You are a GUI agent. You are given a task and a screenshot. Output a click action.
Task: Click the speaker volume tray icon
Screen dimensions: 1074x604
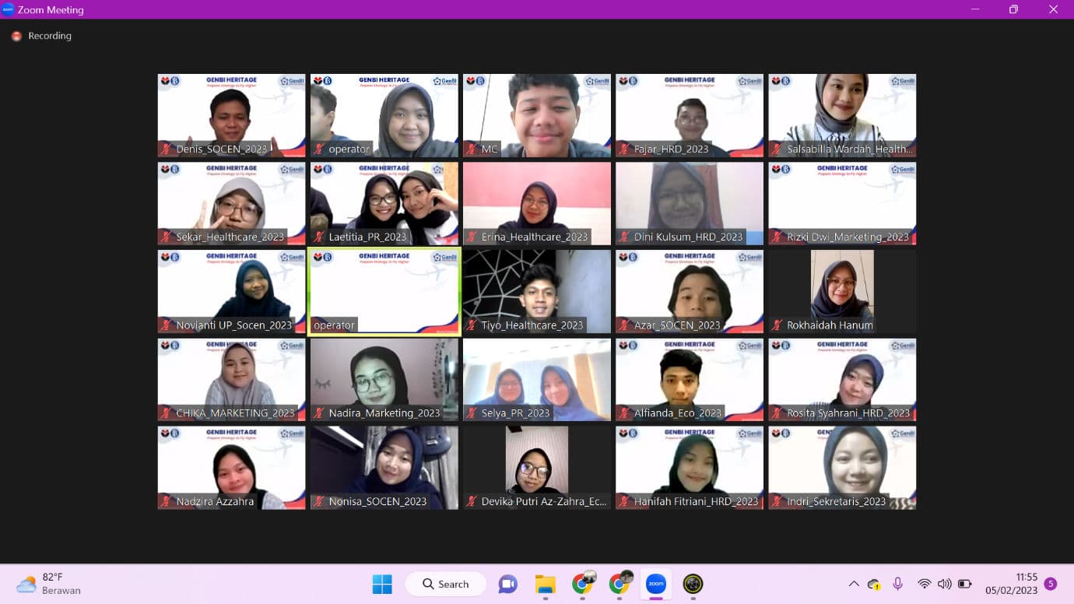944,584
